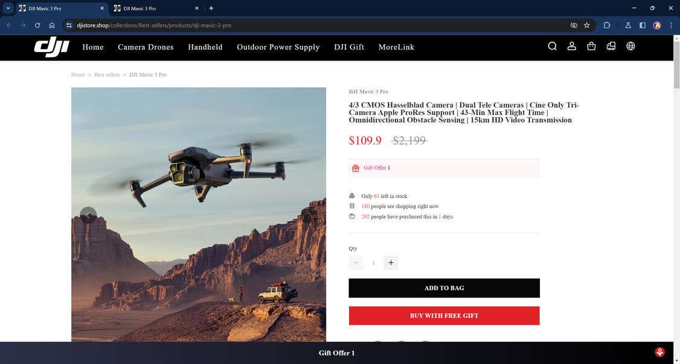Open the Outdoor Power Supply menu

(278, 47)
